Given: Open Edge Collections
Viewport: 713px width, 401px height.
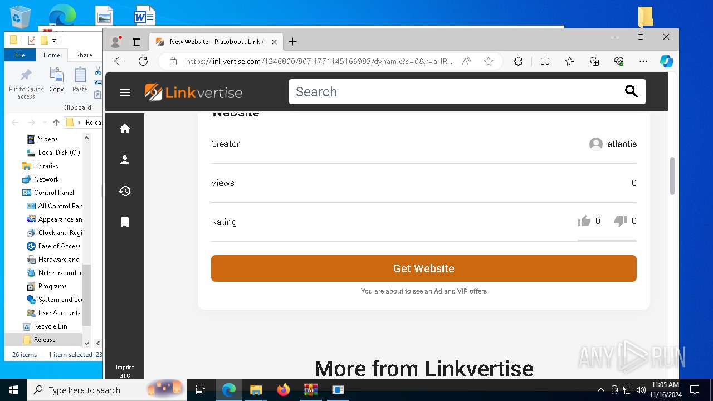Looking at the screenshot, I should [594, 61].
